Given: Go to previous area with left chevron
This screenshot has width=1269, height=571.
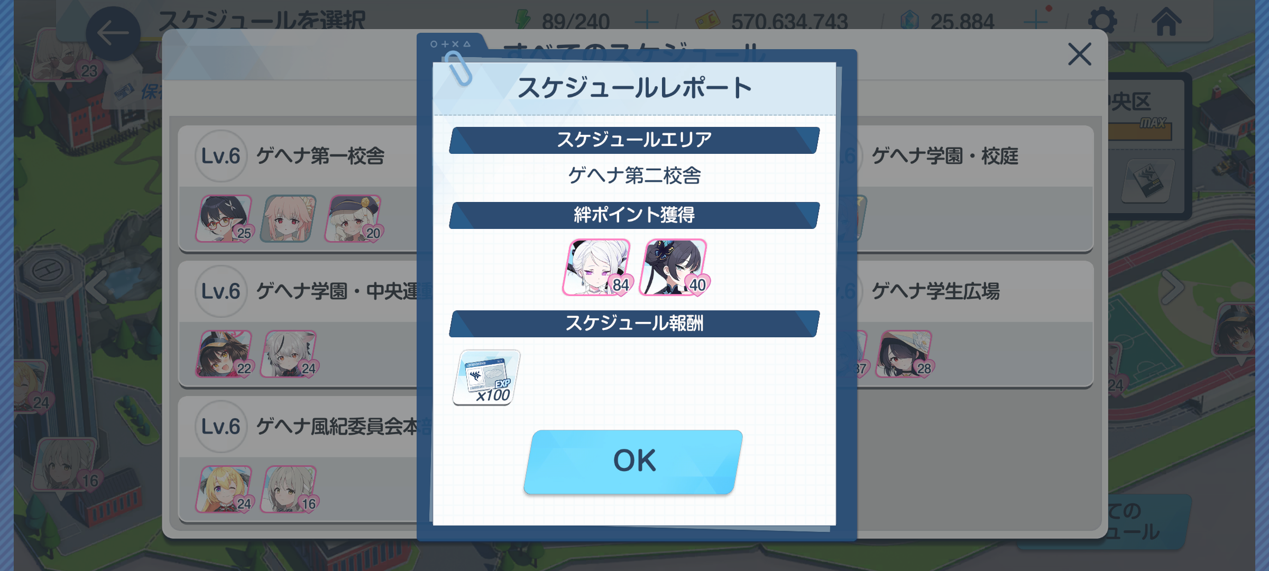Looking at the screenshot, I should click(x=97, y=289).
